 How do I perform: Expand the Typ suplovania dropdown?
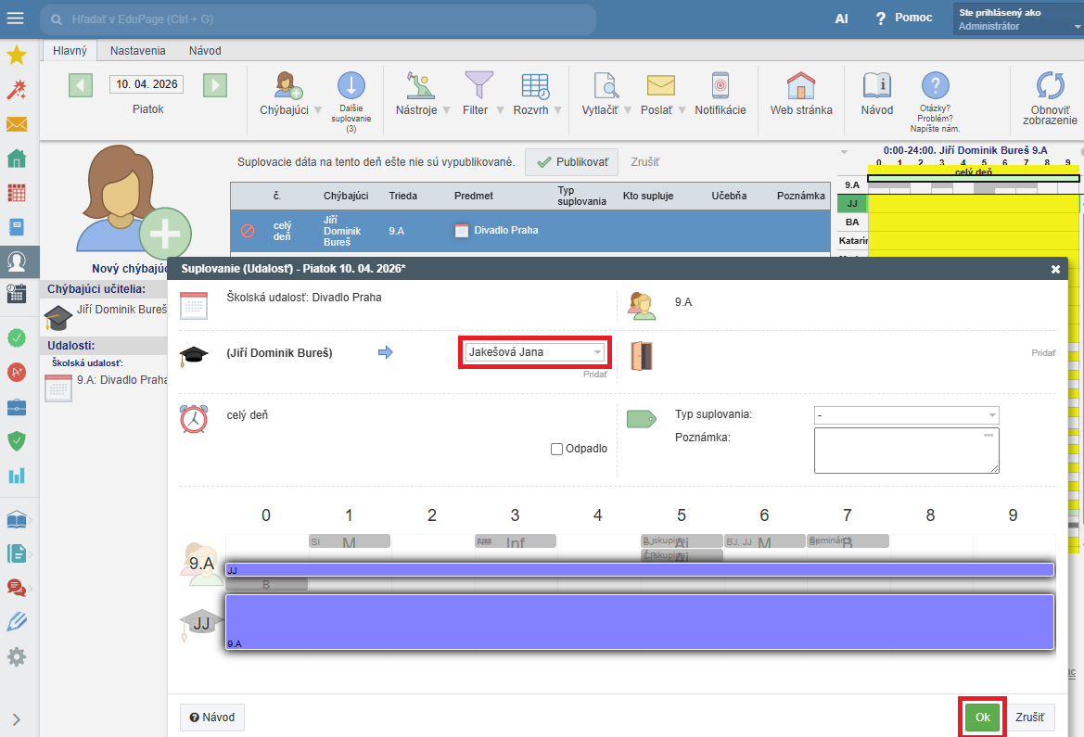click(x=906, y=415)
